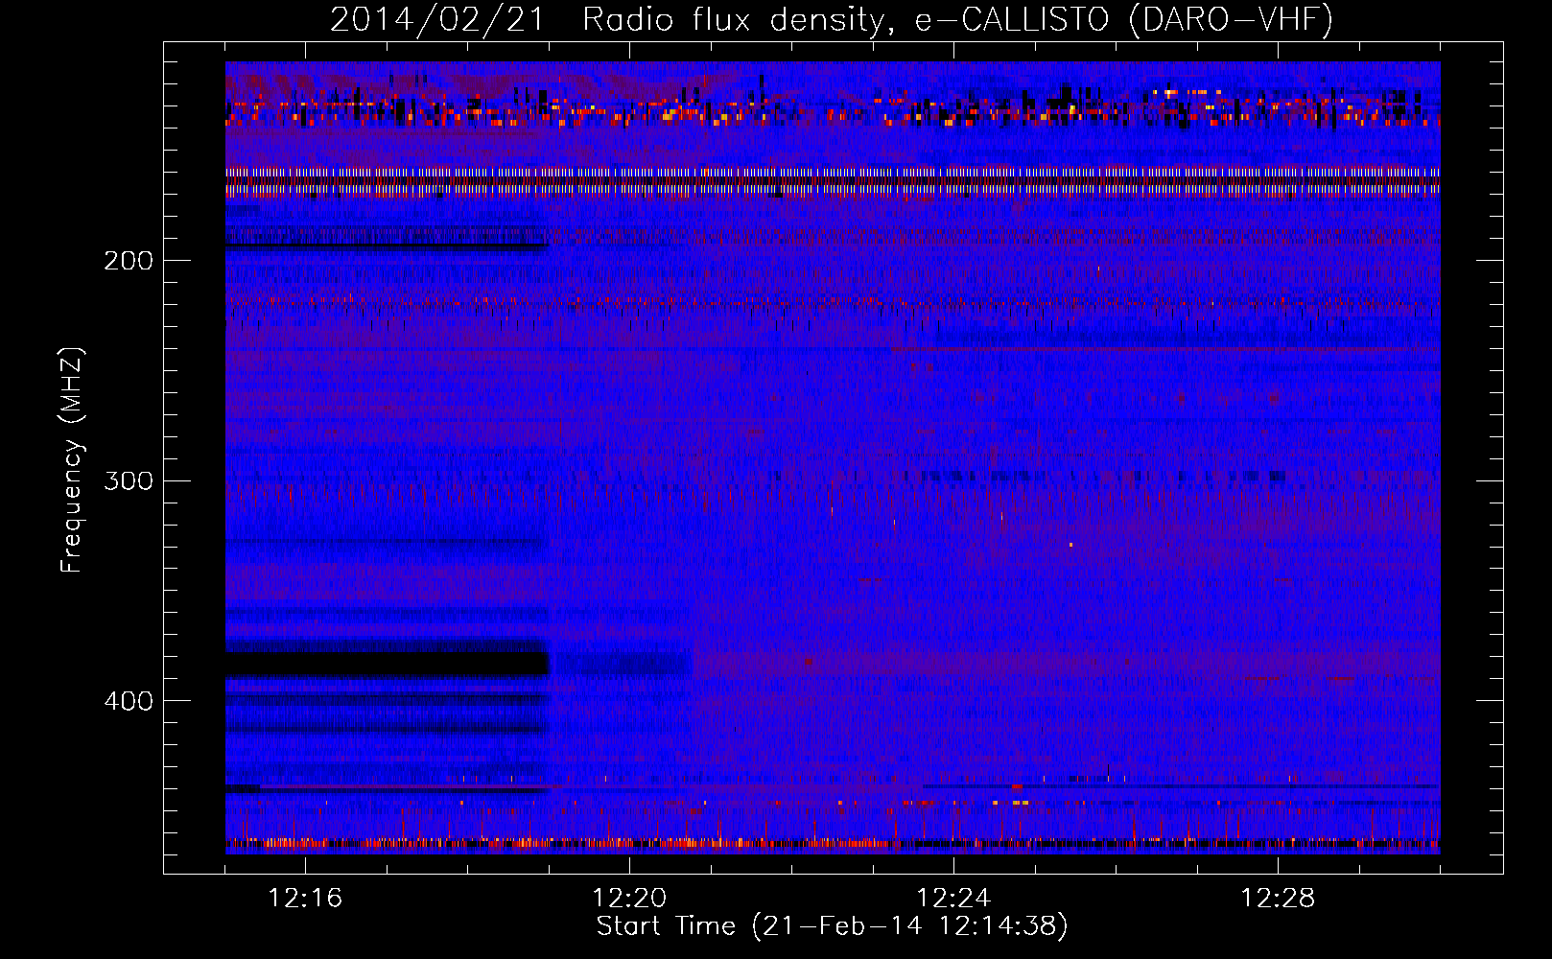The image size is (1552, 959).
Task: Click the time tick label '12:16'
Action: 305,899
